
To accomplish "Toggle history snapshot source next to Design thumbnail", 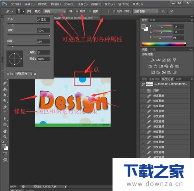I will [x=143, y=84].
